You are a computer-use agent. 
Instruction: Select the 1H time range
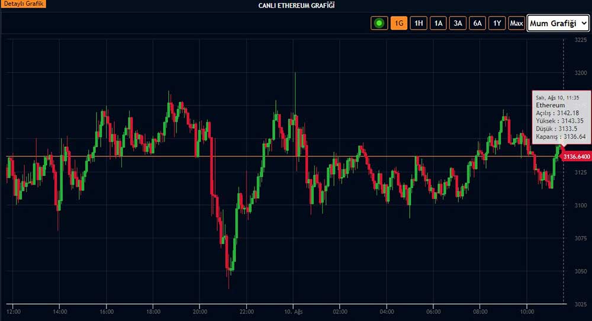click(x=419, y=24)
